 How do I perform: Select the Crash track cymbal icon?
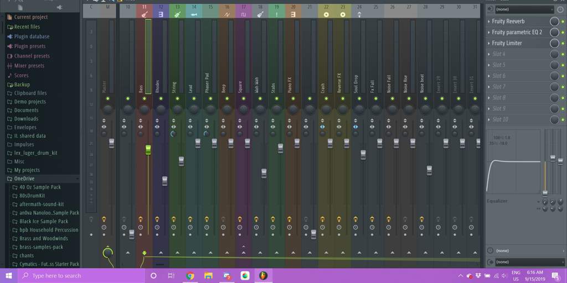click(326, 14)
